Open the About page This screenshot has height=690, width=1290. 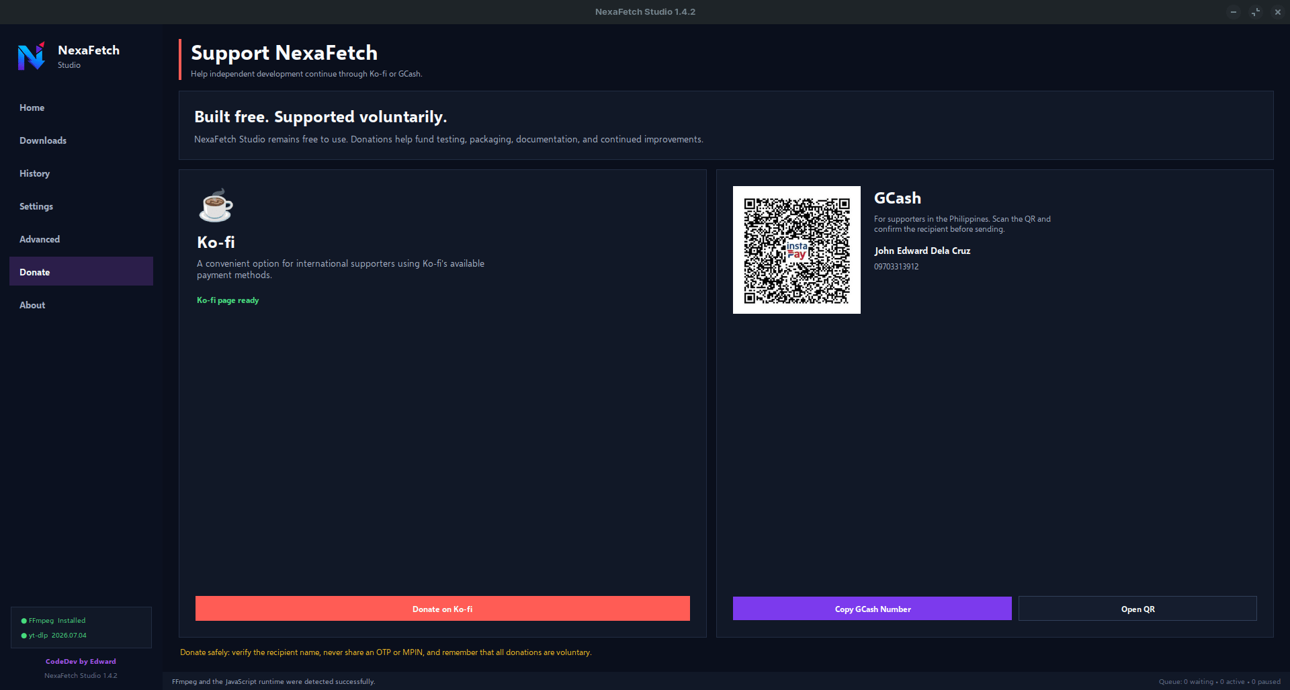click(81, 305)
